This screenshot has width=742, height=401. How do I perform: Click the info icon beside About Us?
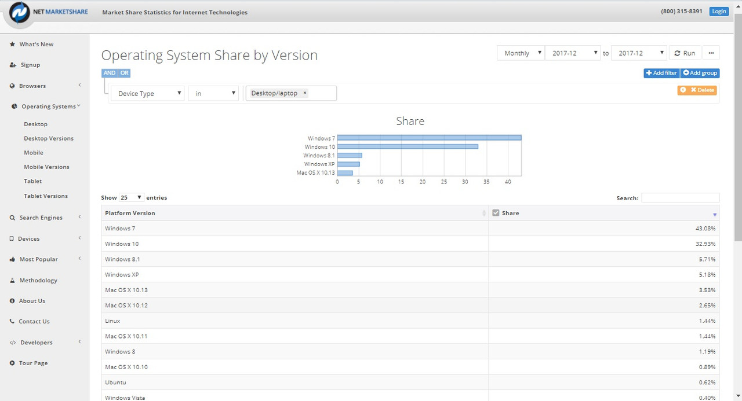click(13, 301)
